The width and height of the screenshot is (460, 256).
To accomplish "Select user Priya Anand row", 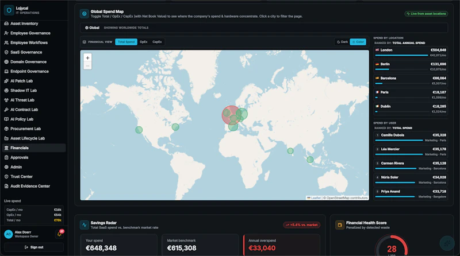I will click(411, 193).
